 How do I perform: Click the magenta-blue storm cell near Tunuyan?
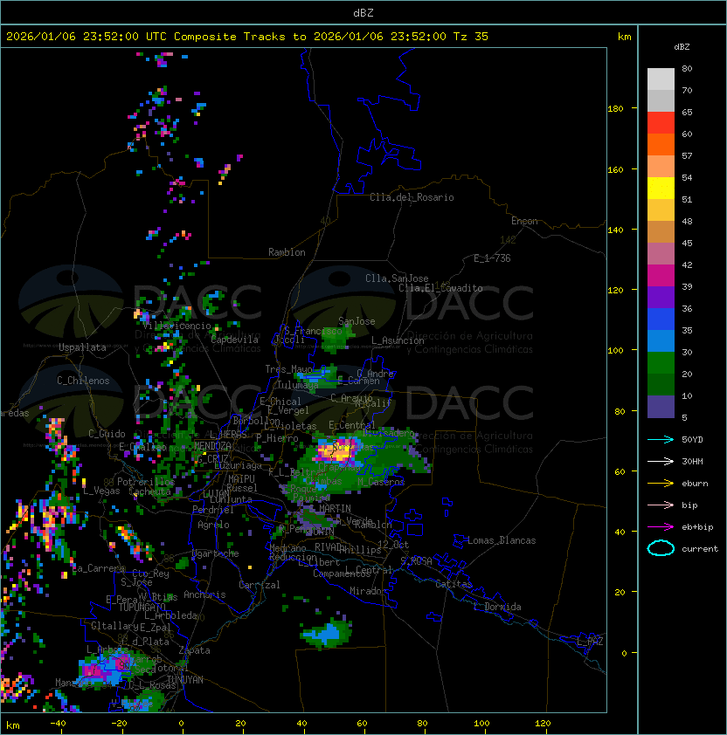pyautogui.click(x=107, y=667)
